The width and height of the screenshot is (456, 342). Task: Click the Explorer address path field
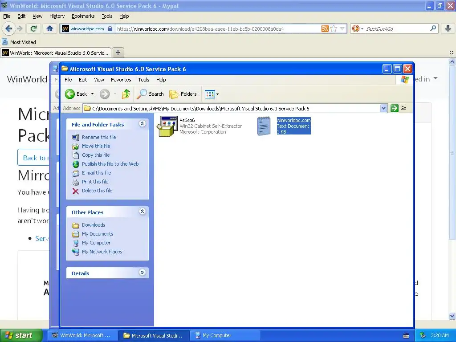232,109
